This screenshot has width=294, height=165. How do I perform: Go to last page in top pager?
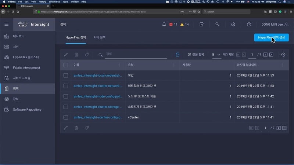tap(271, 55)
